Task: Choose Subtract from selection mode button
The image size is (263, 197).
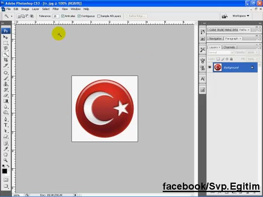Action: click(x=27, y=16)
